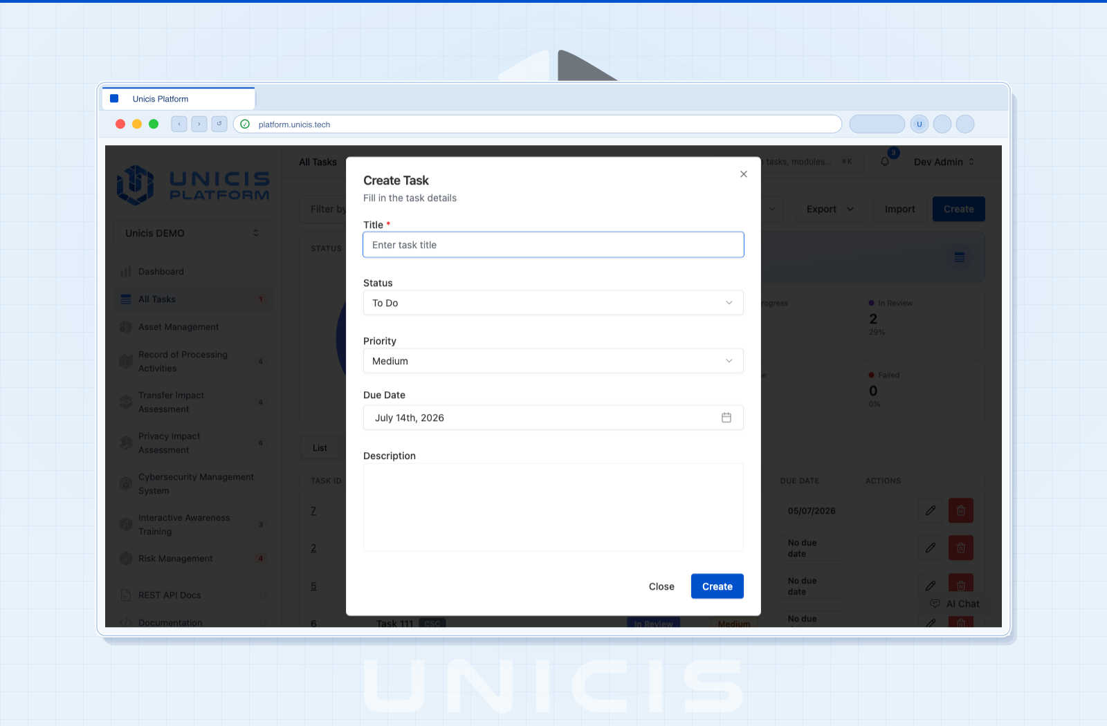Click the Title input field
Viewport: 1107px width, 726px height.
[553, 245]
